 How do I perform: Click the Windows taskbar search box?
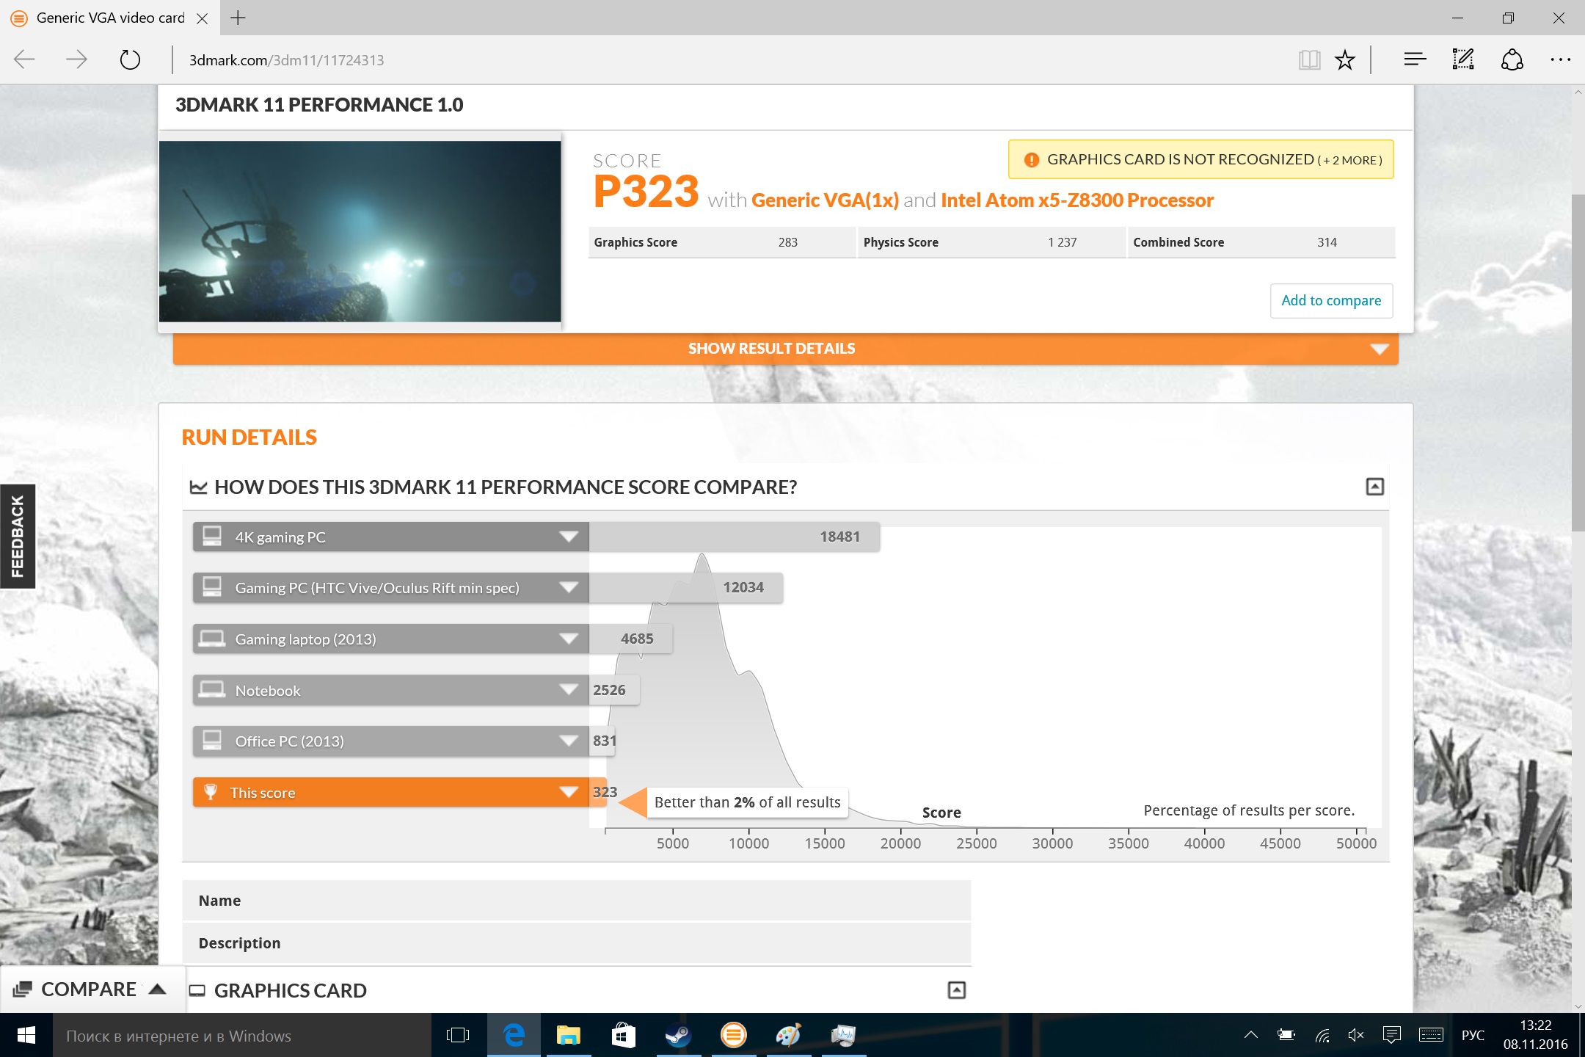(242, 1036)
